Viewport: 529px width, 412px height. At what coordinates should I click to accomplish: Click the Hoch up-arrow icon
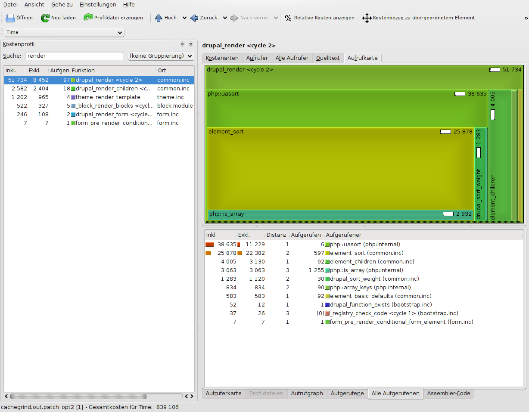tap(159, 18)
